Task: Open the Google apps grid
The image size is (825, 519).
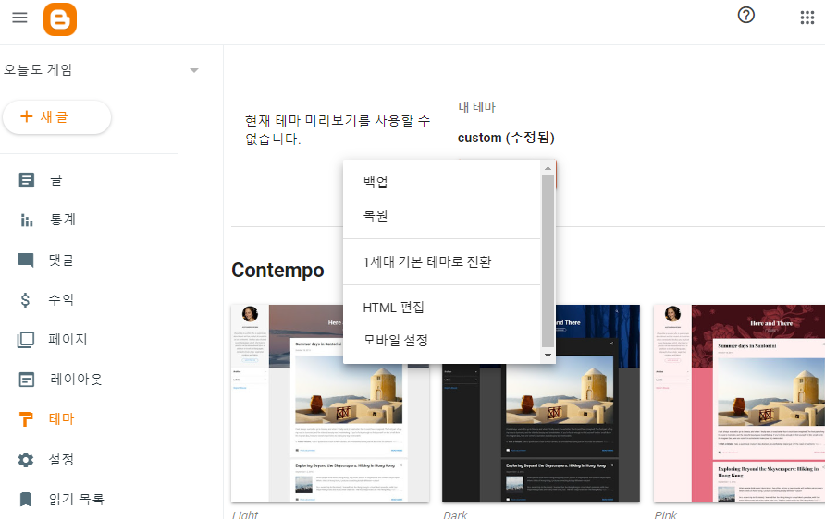Action: pyautogui.click(x=807, y=18)
